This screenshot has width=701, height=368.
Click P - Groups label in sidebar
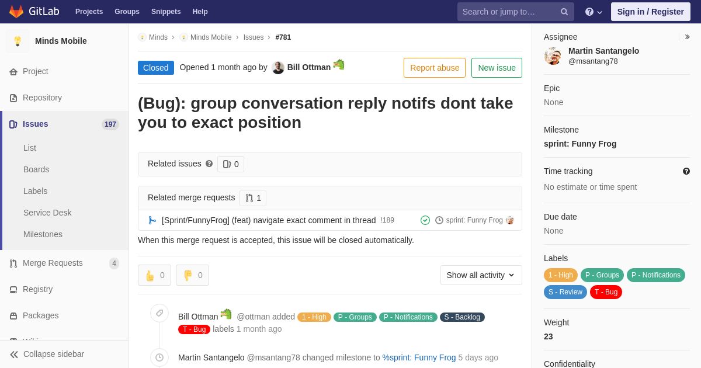coord(602,275)
